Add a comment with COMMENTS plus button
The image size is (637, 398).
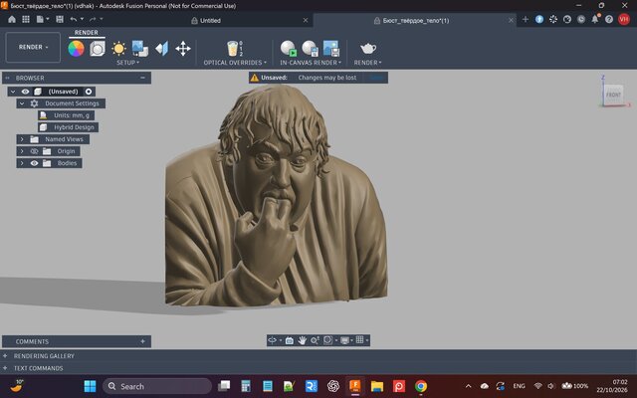pyautogui.click(x=142, y=341)
